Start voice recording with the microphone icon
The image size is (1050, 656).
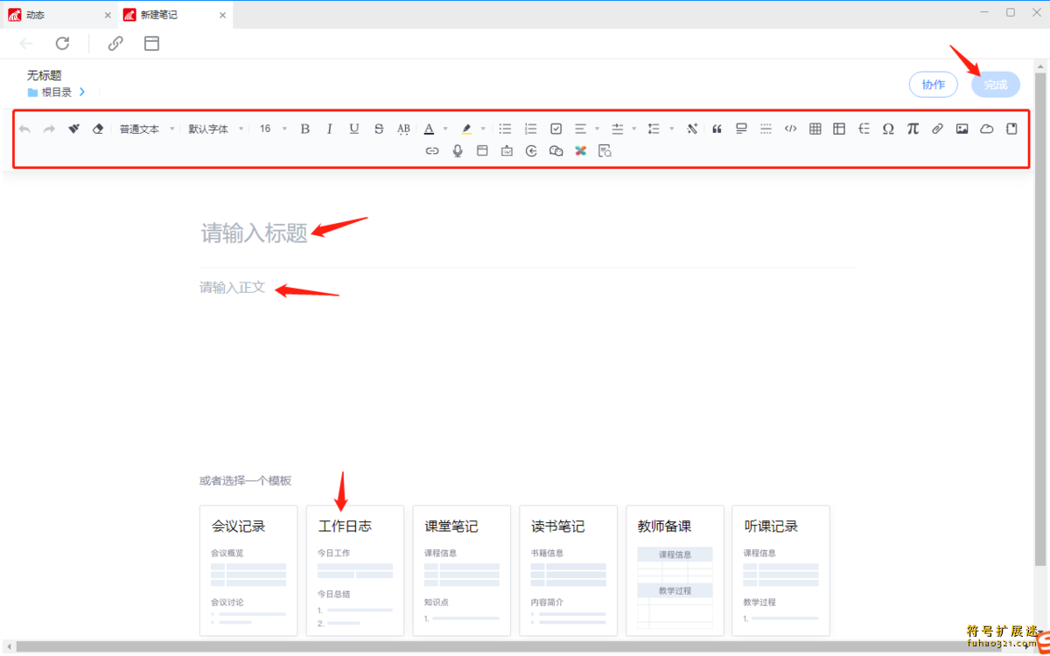point(457,150)
